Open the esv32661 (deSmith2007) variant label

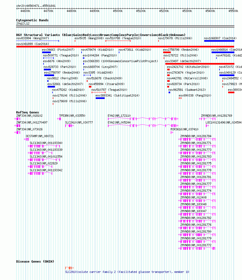(65, 84)
